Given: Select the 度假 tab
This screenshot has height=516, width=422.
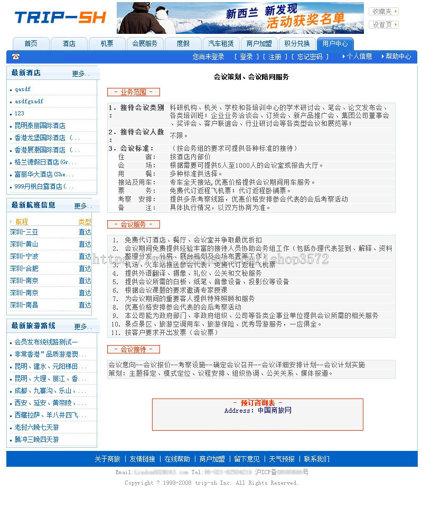Looking at the screenshot, I should coord(183,44).
